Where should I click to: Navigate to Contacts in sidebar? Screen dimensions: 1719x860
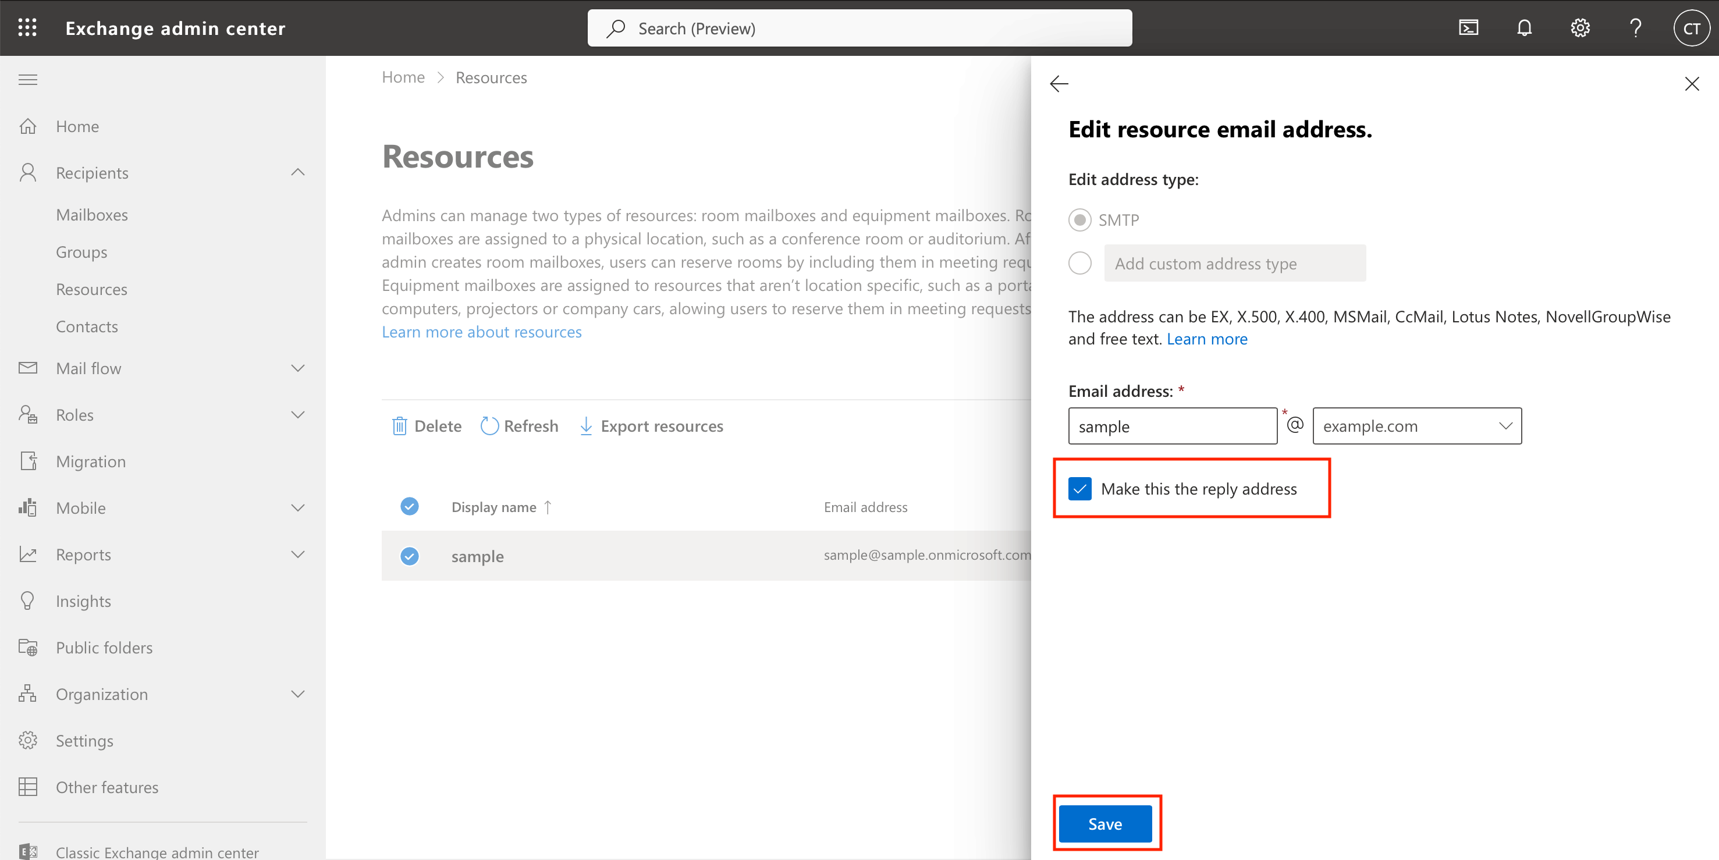(87, 326)
